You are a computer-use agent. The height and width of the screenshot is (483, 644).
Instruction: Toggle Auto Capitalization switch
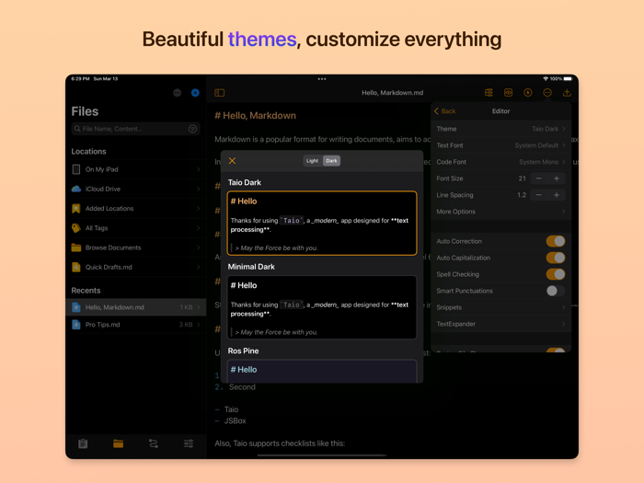coord(556,258)
